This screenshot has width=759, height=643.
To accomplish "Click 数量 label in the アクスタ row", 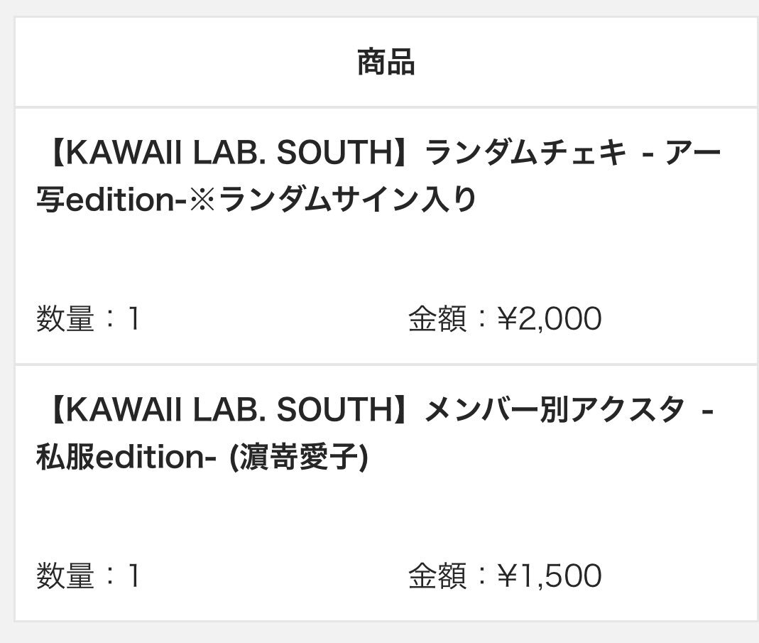I will pos(65,576).
